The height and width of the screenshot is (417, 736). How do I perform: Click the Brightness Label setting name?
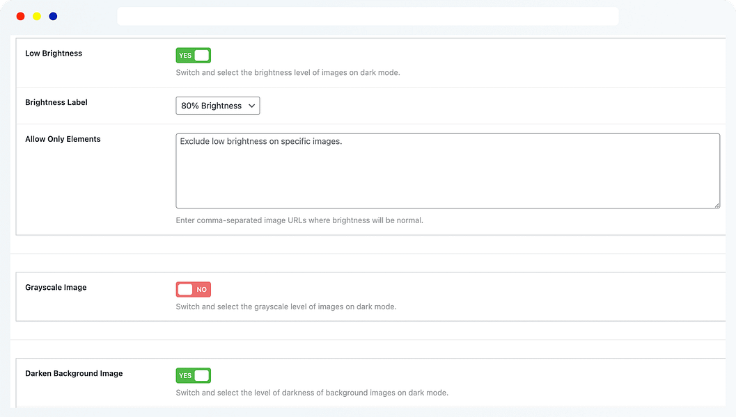pyautogui.click(x=56, y=102)
